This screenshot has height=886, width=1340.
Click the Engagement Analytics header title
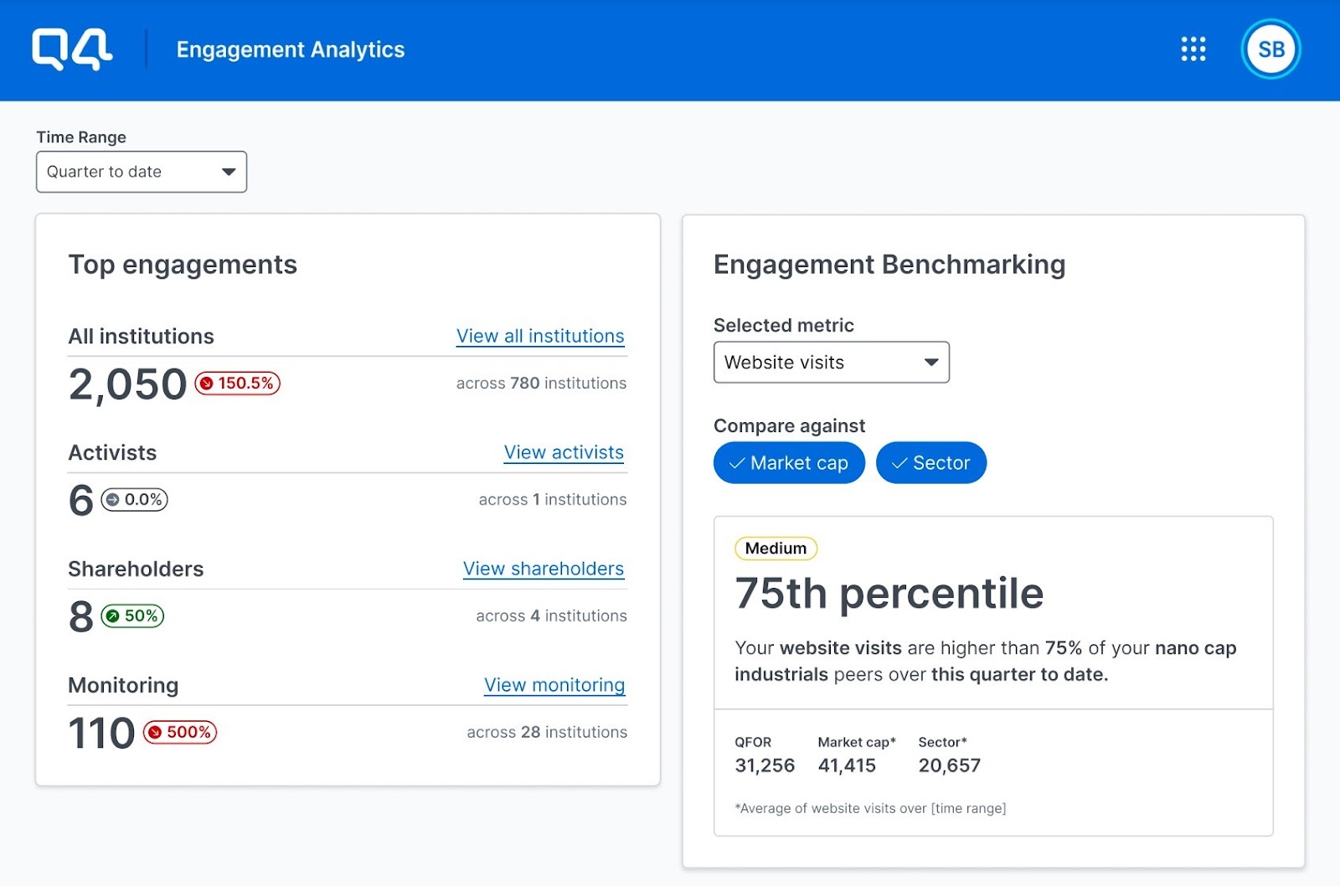[x=291, y=50]
